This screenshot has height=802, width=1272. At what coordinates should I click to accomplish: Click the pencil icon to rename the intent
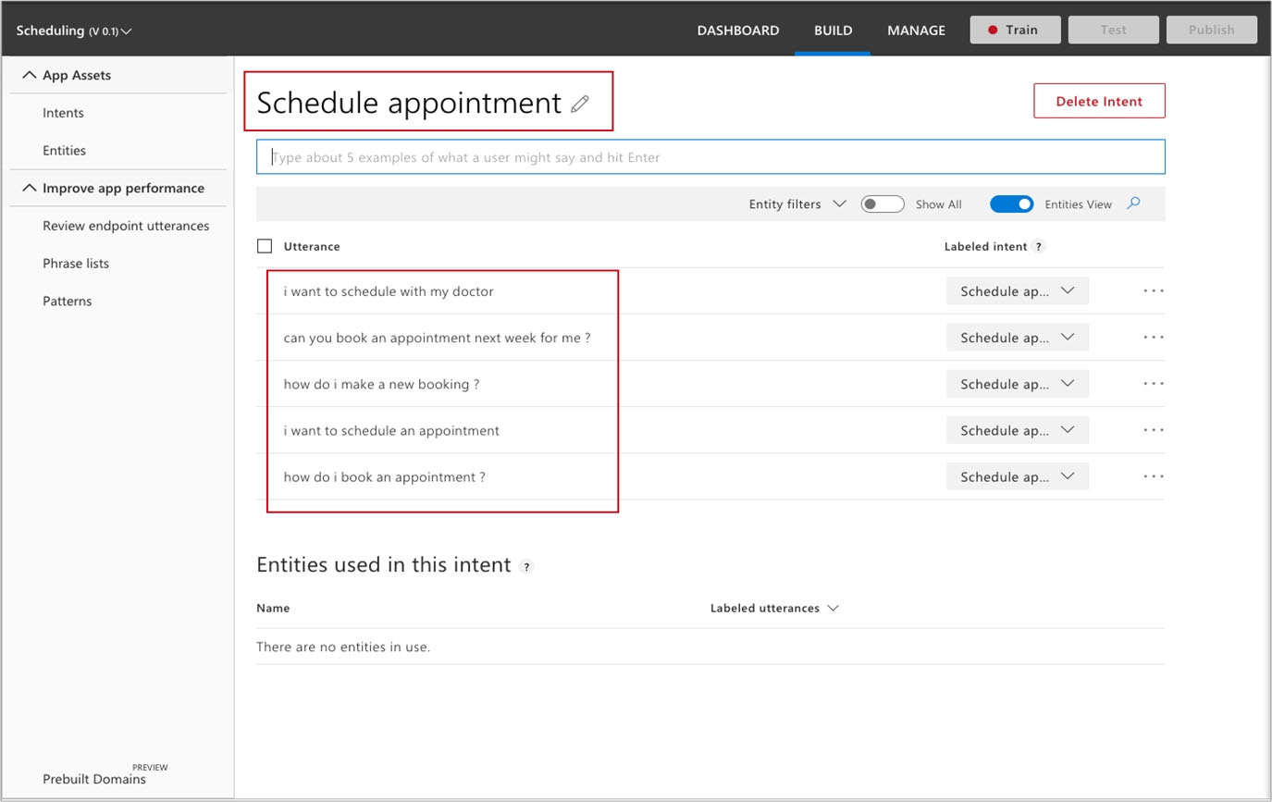tap(580, 104)
